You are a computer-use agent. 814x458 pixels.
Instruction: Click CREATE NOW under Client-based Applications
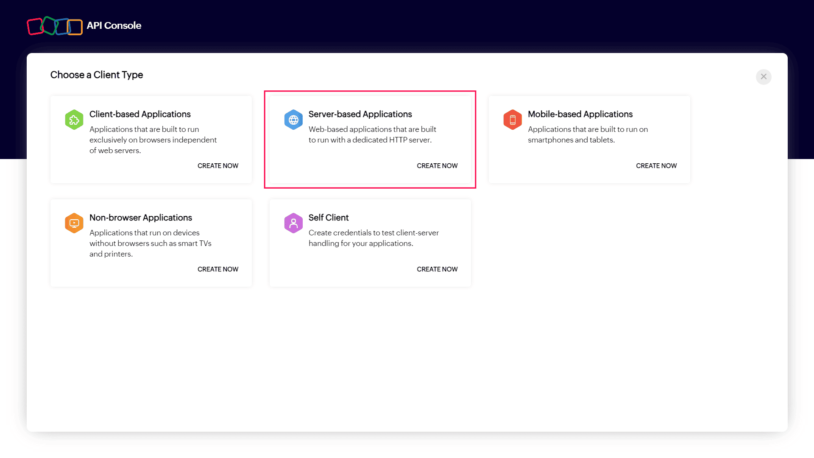pyautogui.click(x=217, y=165)
